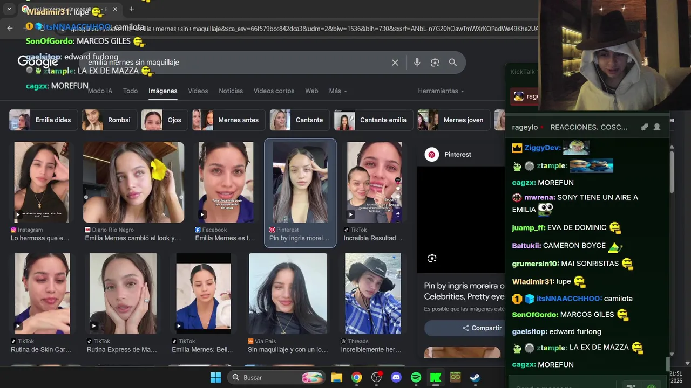Open the Emilia Mernes: Bell... TikTok thumbnail

(x=204, y=294)
